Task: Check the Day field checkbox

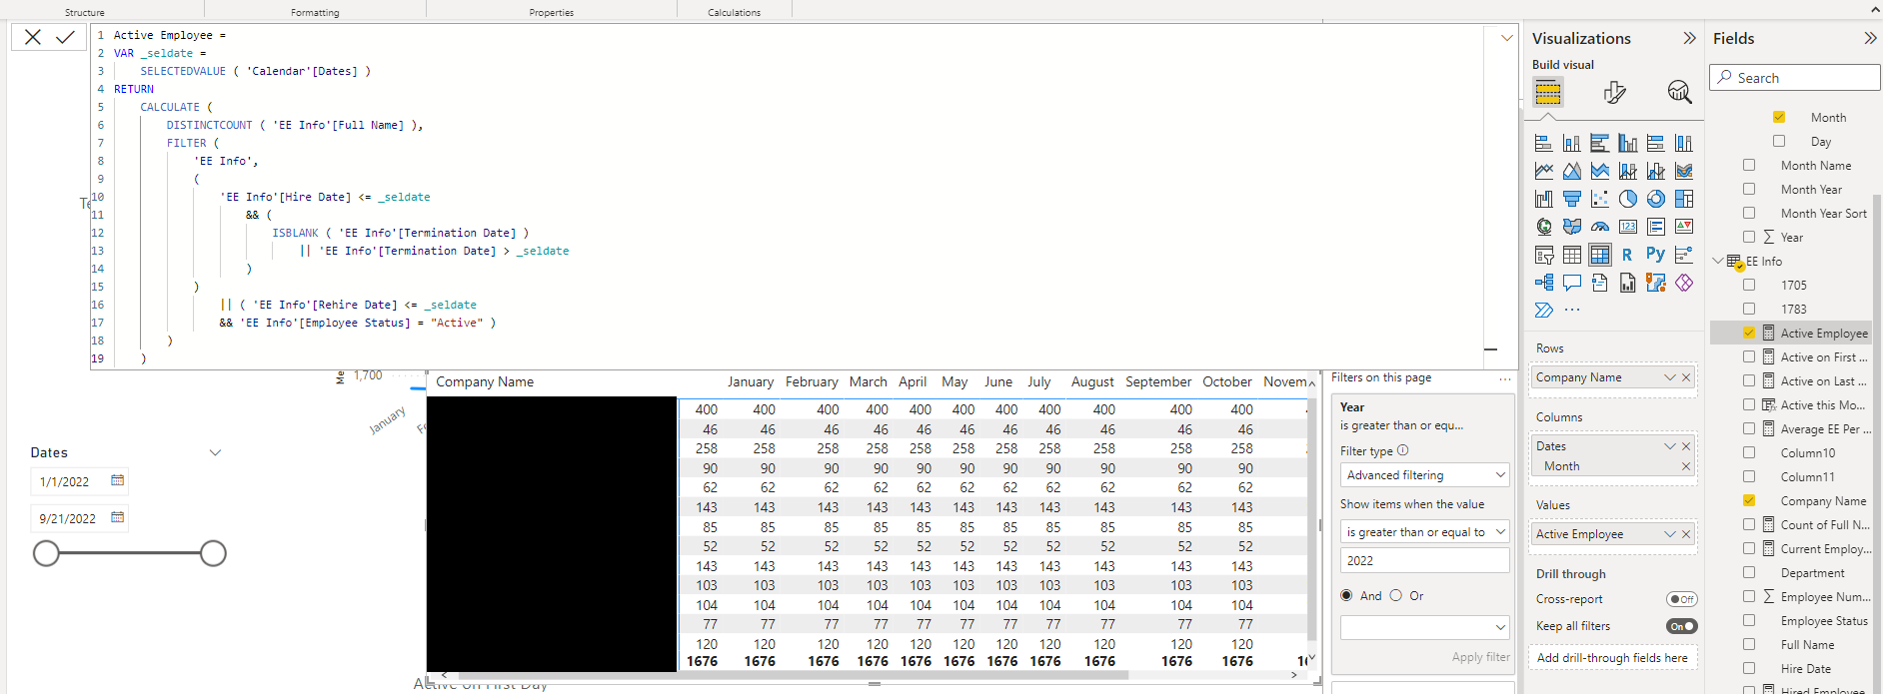Action: pos(1779,141)
